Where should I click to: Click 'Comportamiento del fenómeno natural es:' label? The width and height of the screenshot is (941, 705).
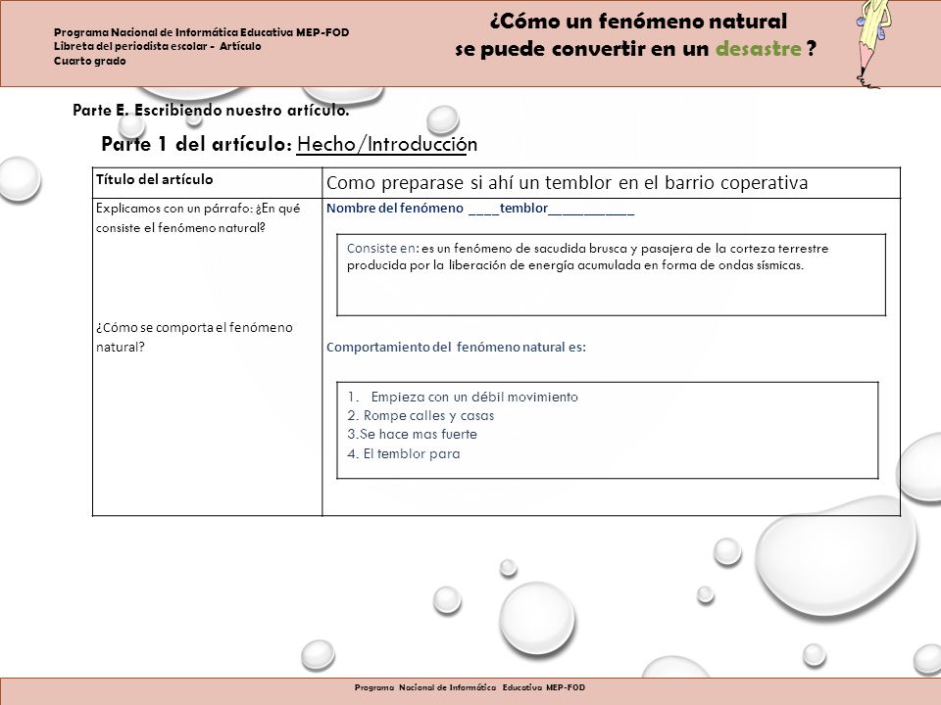[456, 347]
